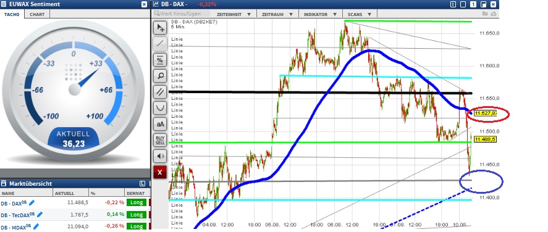Click the yellow 11.488,5 price label
This screenshot has height=232, width=548.
485,139
